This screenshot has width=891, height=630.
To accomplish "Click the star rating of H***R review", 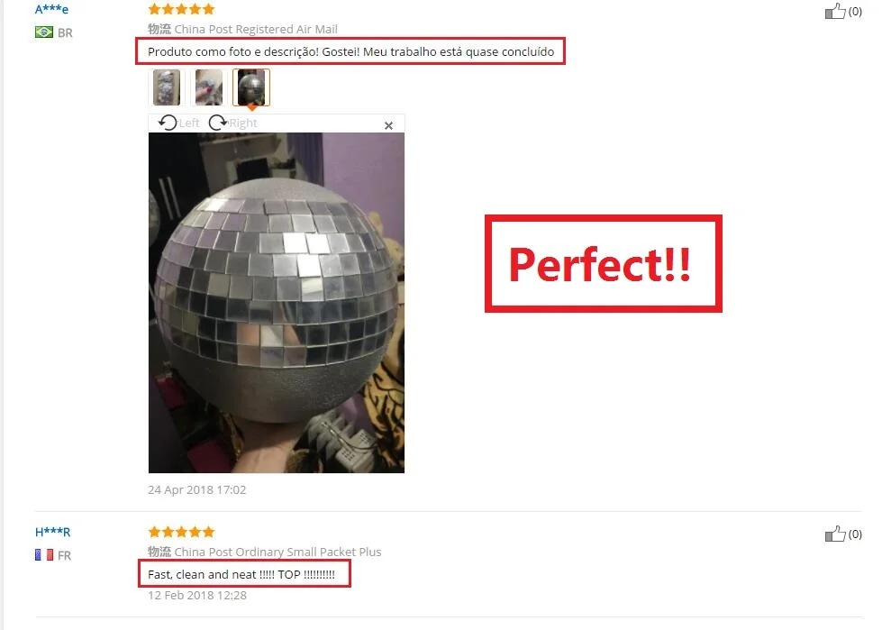I will [x=181, y=532].
